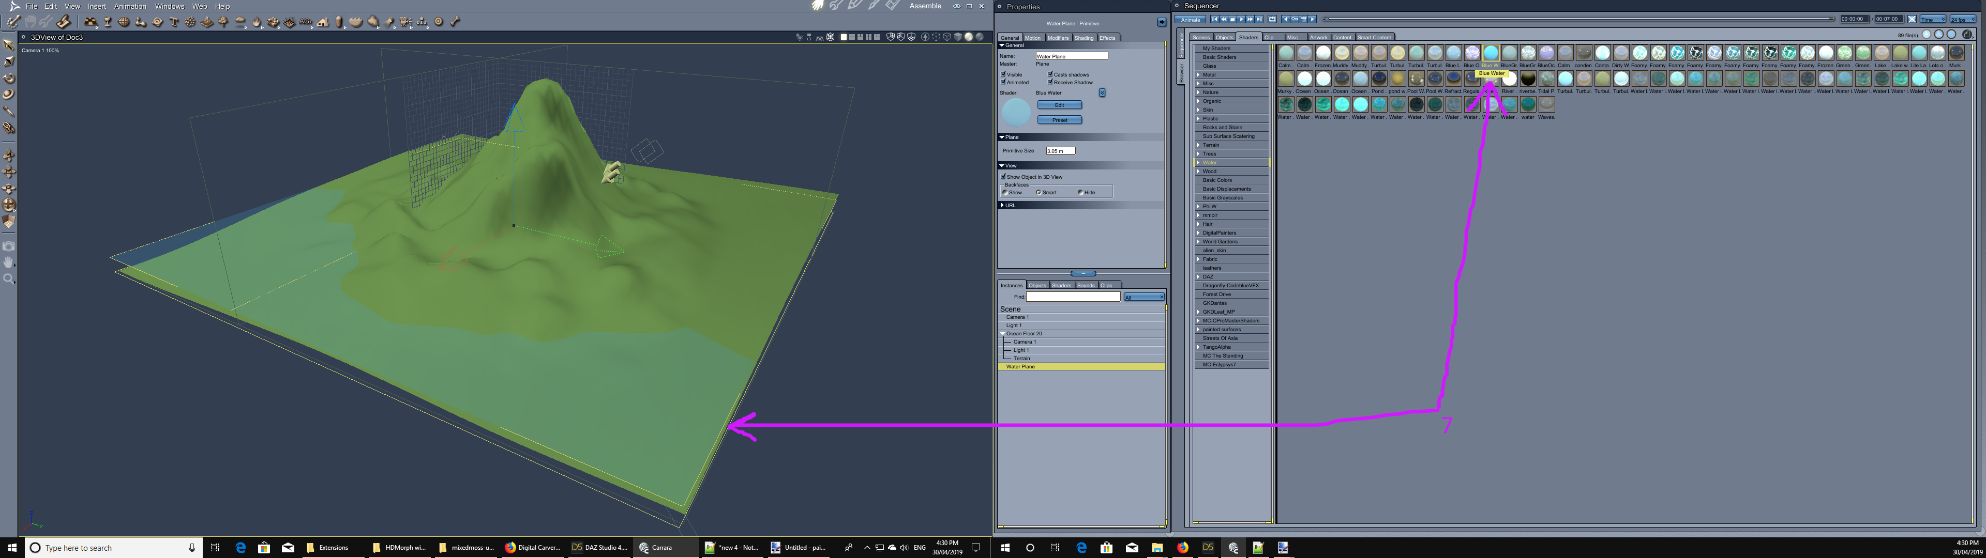Switch to the Shading properties tab
Viewport: 1986px width, 558px height.
click(1083, 38)
